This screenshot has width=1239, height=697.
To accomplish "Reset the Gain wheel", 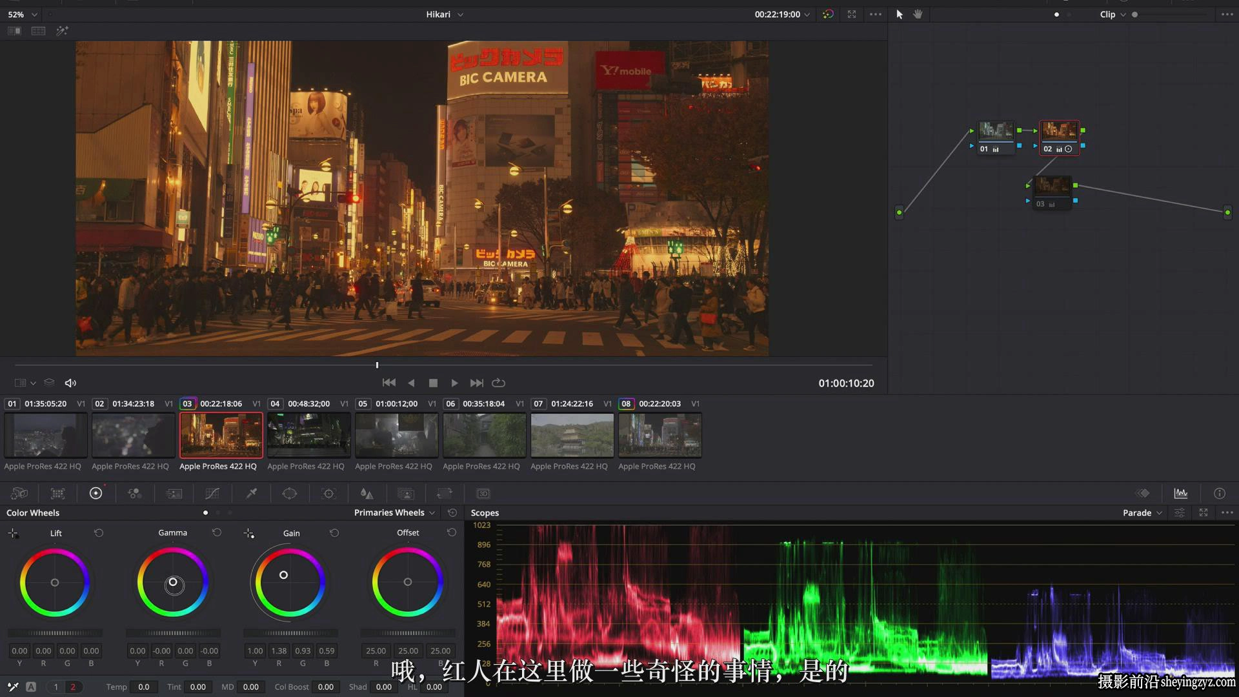I will 334,533.
